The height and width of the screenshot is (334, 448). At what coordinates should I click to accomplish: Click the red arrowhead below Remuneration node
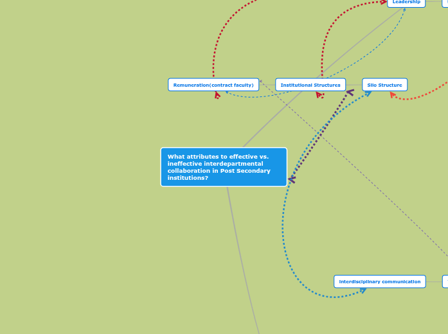click(217, 96)
